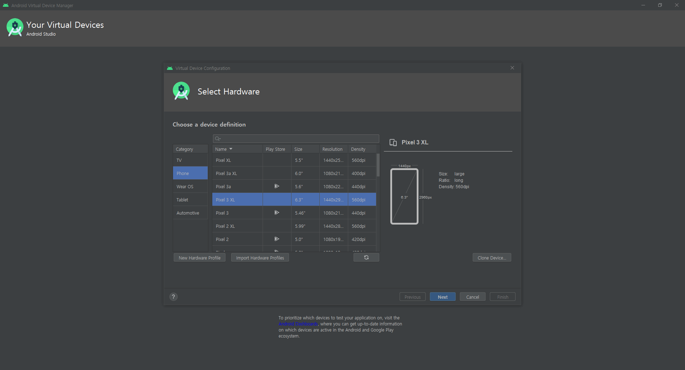This screenshot has width=685, height=370.
Task: Close the Virtual Device Configuration dialog
Action: click(x=512, y=68)
